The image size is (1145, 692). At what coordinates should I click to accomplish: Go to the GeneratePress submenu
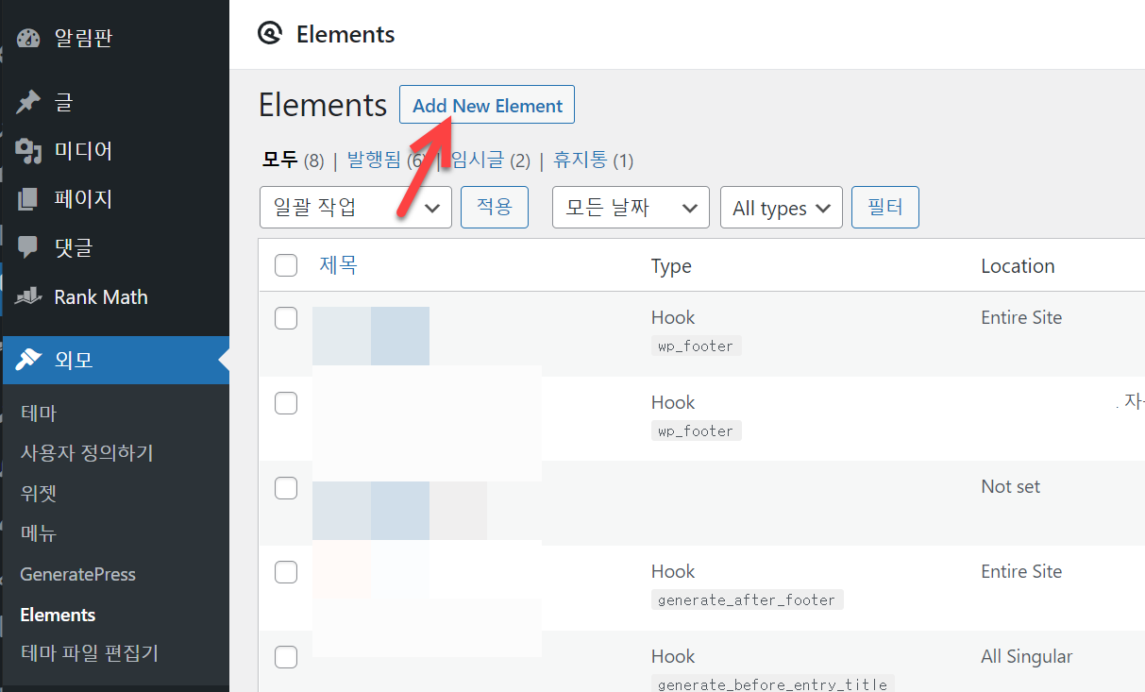[78, 574]
